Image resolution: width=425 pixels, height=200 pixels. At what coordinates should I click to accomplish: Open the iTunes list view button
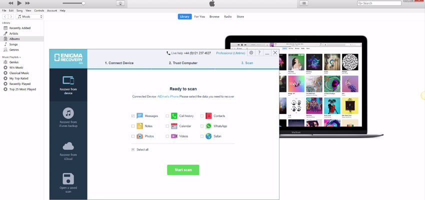[304, 3]
